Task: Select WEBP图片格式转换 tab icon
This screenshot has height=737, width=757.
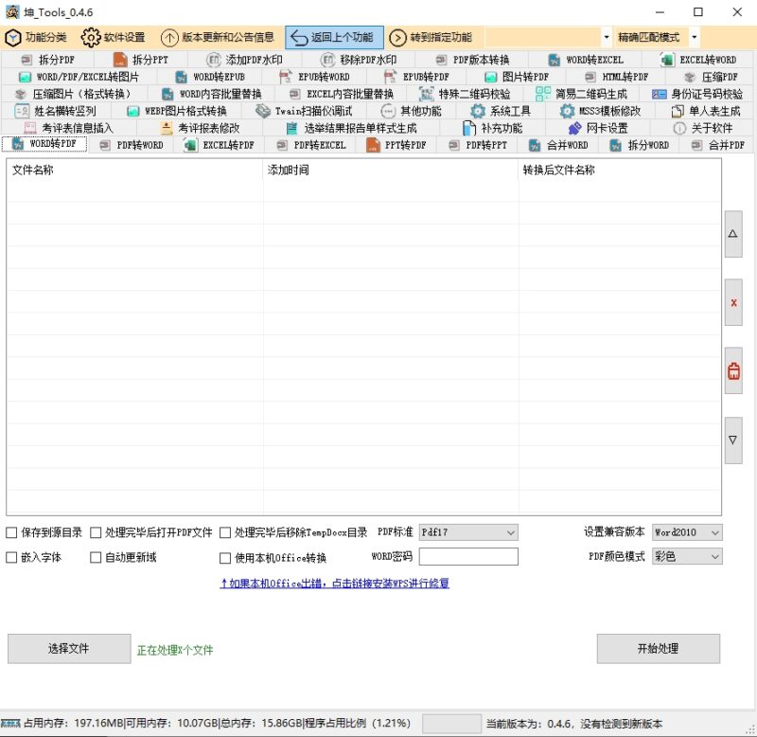Action: coord(132,111)
